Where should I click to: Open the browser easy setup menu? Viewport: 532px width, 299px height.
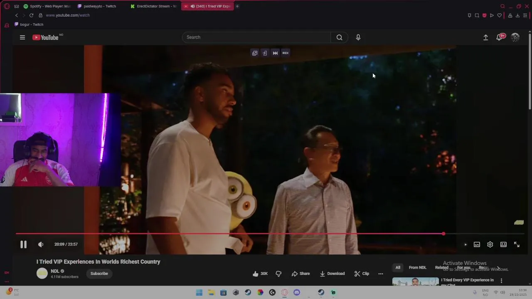(525, 15)
